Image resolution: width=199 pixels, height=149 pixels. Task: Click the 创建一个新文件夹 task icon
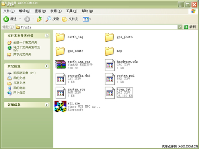point(10,43)
